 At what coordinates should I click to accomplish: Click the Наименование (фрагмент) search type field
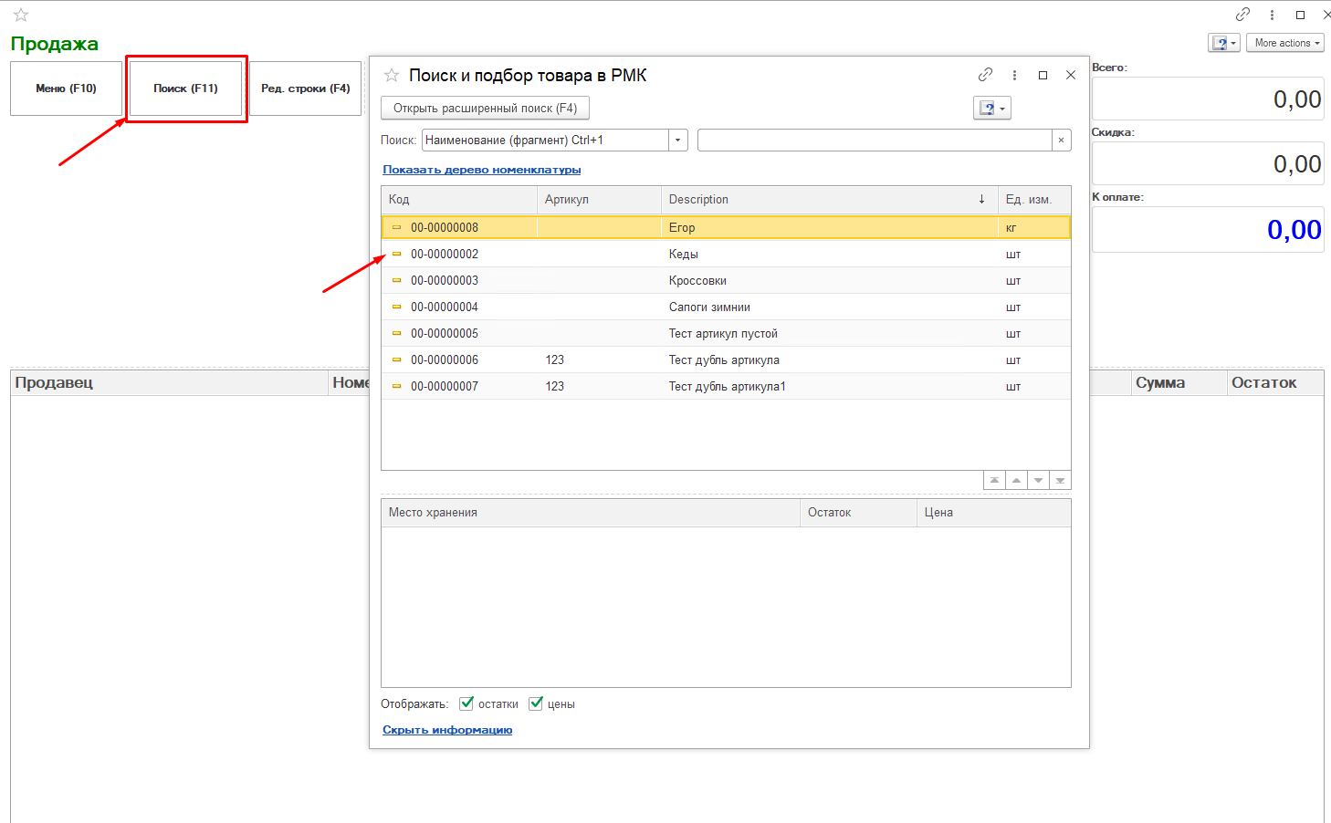tap(545, 140)
